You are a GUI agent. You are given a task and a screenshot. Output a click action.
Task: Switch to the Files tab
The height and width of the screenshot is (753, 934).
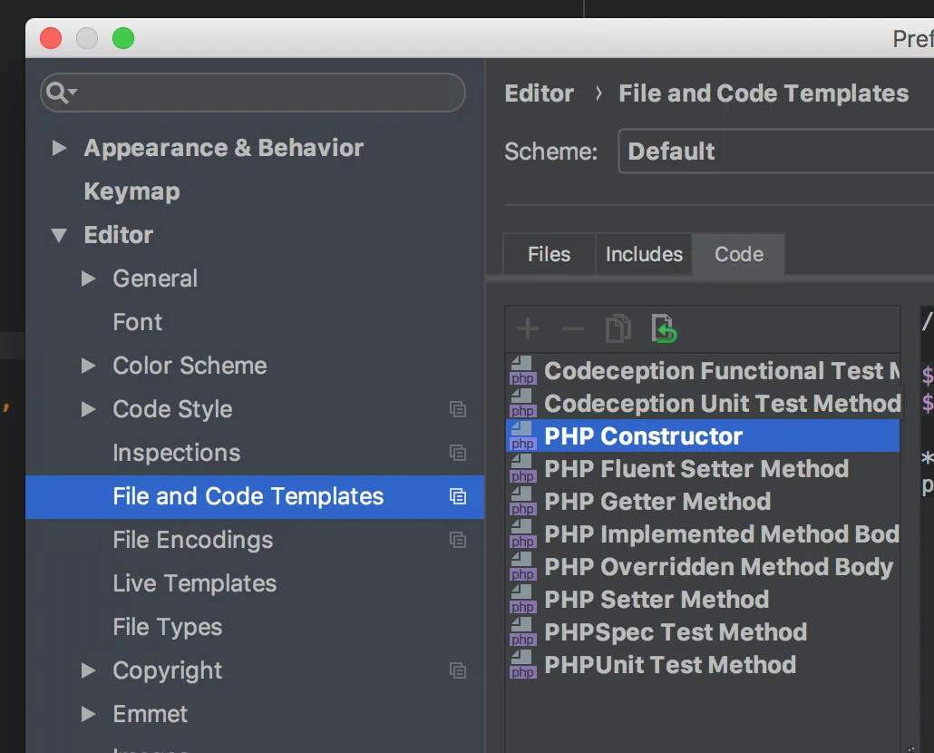click(x=549, y=255)
